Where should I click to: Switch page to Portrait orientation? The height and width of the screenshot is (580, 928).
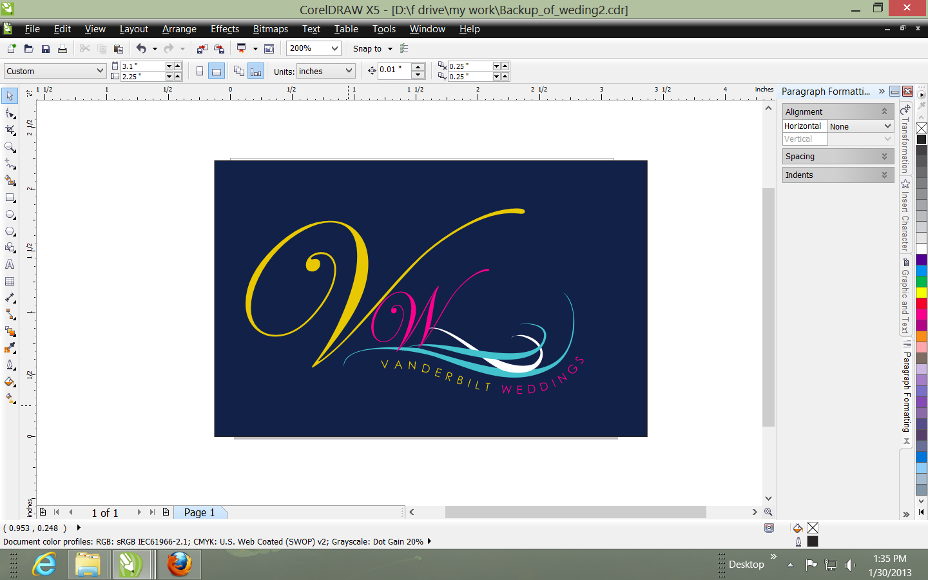pyautogui.click(x=200, y=72)
